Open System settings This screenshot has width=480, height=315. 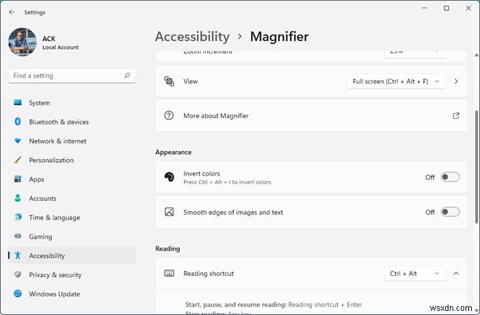click(72, 103)
